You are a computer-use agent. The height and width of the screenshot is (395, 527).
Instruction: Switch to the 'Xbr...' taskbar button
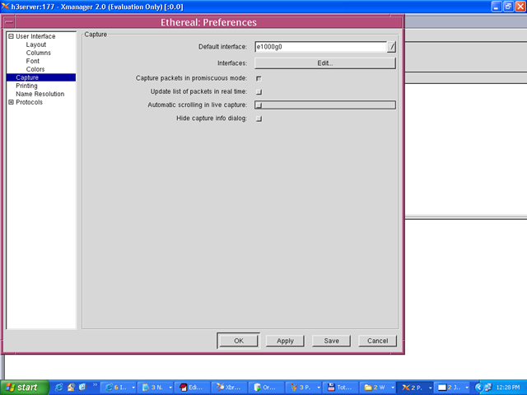tap(230, 388)
